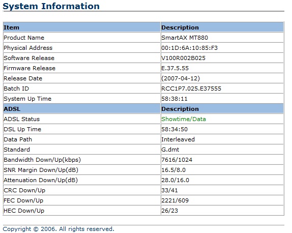
Task: Select the Software Release value V100R002B025
Action: tap(183, 58)
